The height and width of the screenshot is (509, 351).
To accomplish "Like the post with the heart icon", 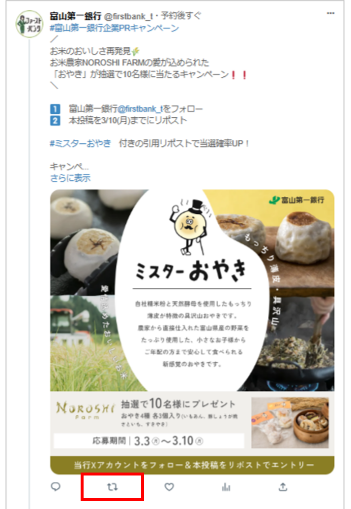I will 169,487.
